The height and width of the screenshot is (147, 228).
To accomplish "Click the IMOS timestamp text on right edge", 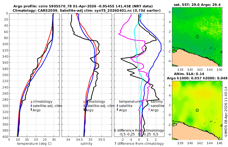I will (x=226, y=112).
